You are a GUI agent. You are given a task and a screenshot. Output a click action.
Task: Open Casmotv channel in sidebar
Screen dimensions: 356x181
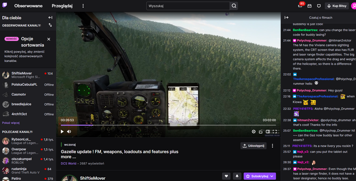[x=28, y=94]
